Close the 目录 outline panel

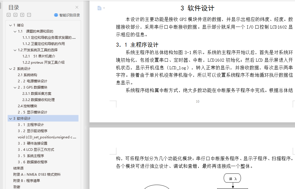(x=77, y=7)
